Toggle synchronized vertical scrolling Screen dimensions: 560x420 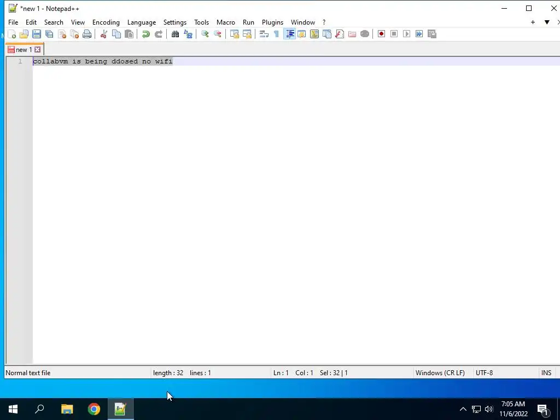234,34
